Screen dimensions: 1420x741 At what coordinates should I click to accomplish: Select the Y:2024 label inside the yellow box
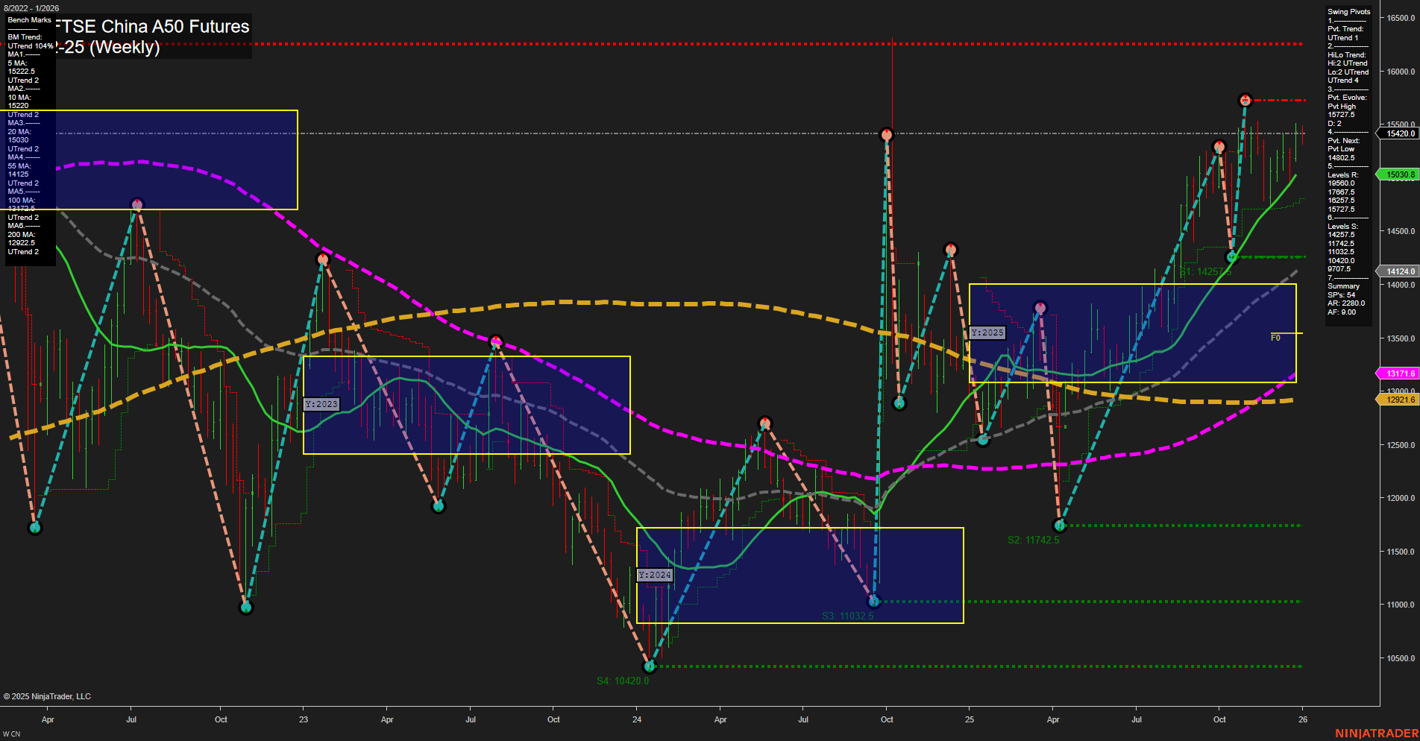tap(655, 575)
